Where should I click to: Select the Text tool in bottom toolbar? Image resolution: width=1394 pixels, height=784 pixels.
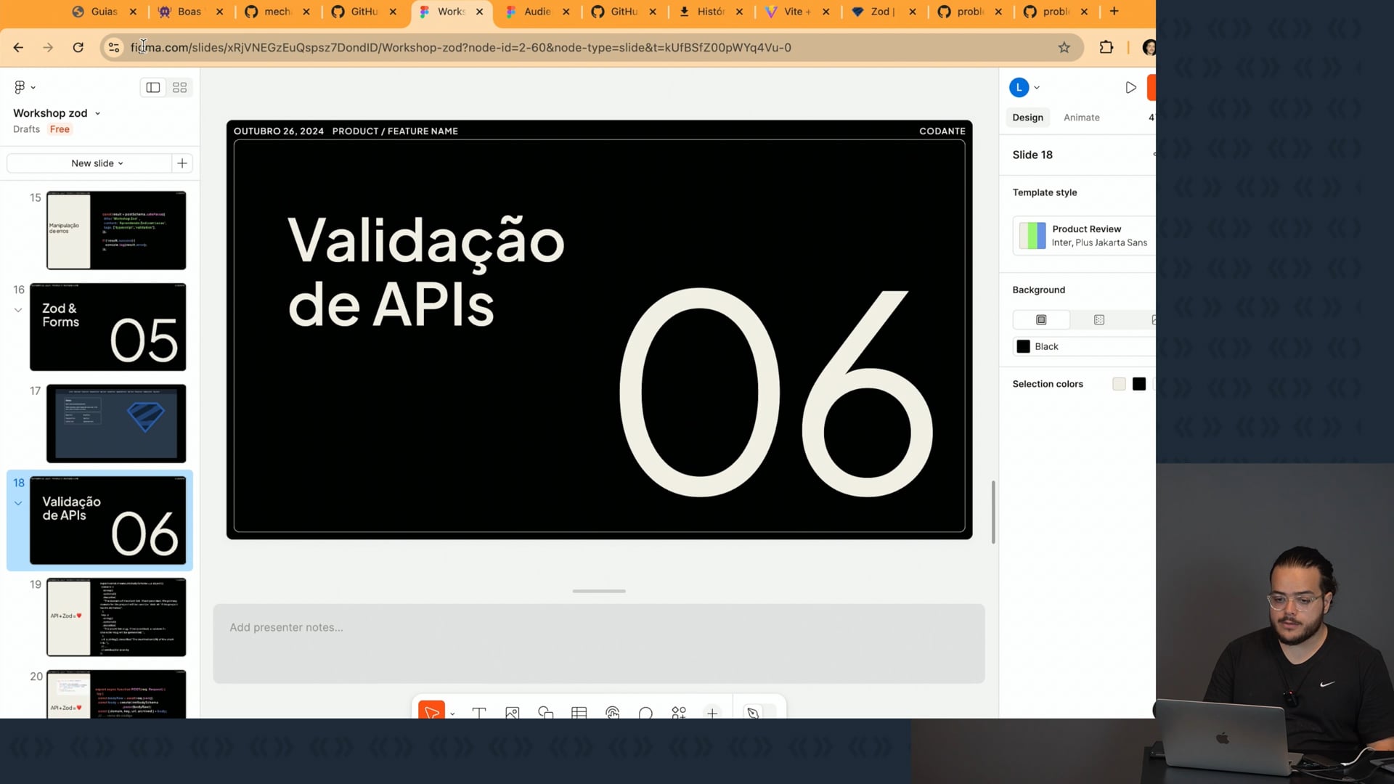point(479,713)
